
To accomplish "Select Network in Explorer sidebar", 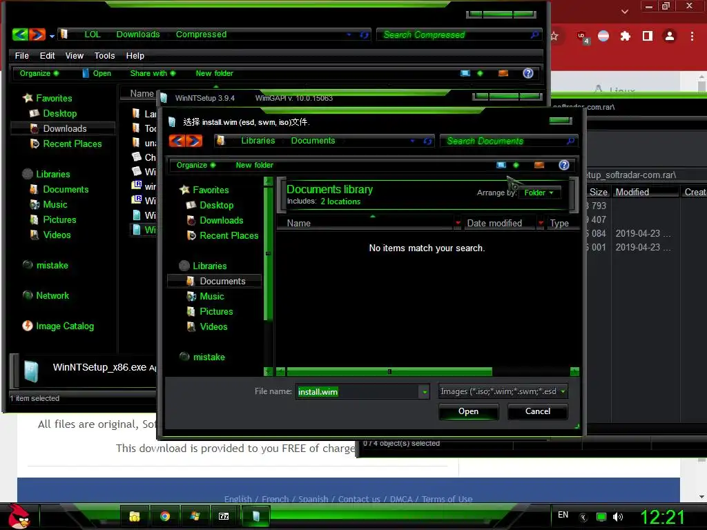I will [x=52, y=295].
